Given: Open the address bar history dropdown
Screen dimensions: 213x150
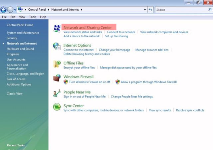Looking at the screenshot, I should [145, 10].
